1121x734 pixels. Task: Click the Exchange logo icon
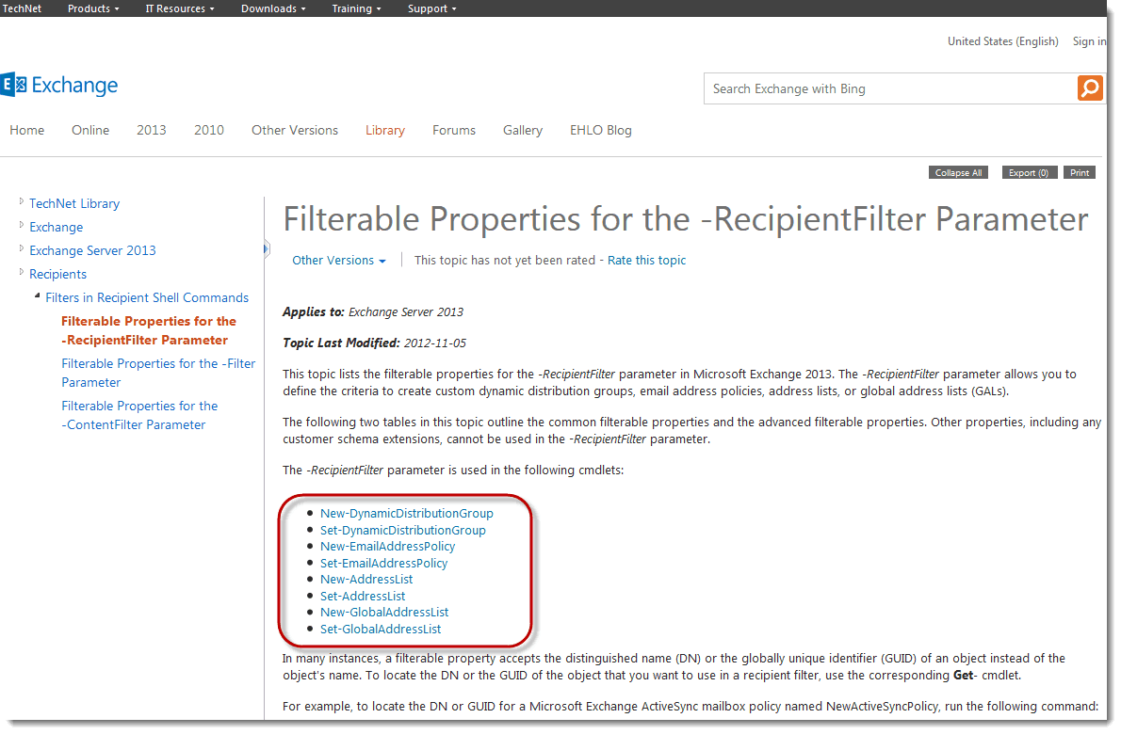[13, 85]
